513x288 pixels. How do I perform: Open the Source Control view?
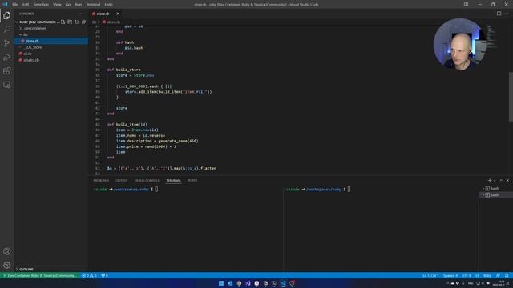click(7, 43)
